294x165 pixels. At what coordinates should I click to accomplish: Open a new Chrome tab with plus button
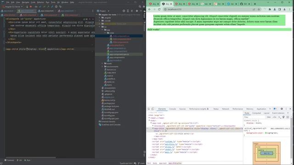point(255,4)
